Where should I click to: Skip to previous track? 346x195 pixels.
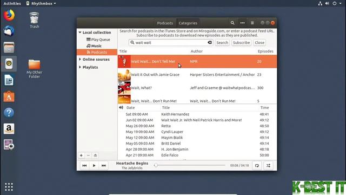pyautogui.click(x=84, y=165)
